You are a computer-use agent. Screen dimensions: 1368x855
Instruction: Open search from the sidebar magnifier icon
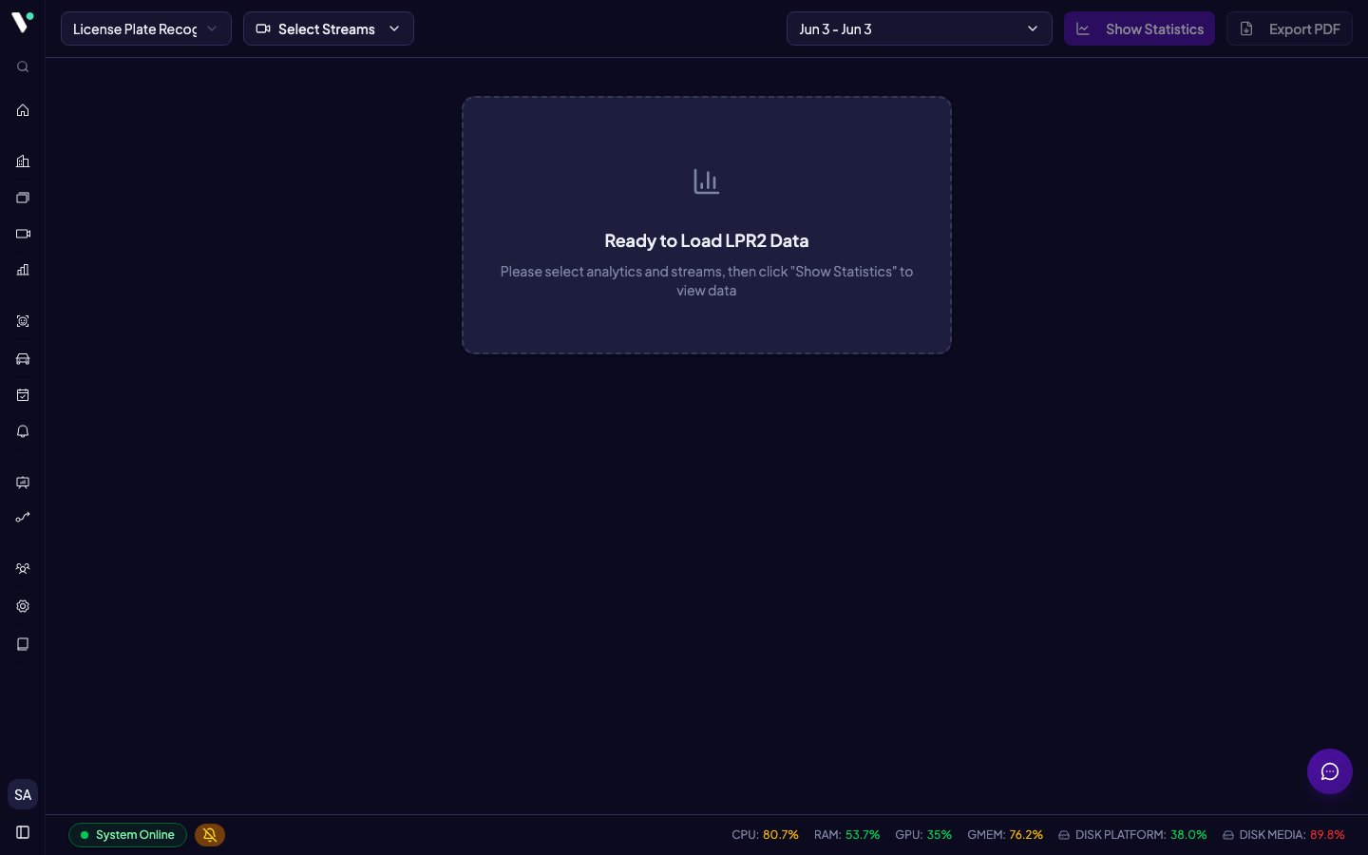tap(23, 66)
